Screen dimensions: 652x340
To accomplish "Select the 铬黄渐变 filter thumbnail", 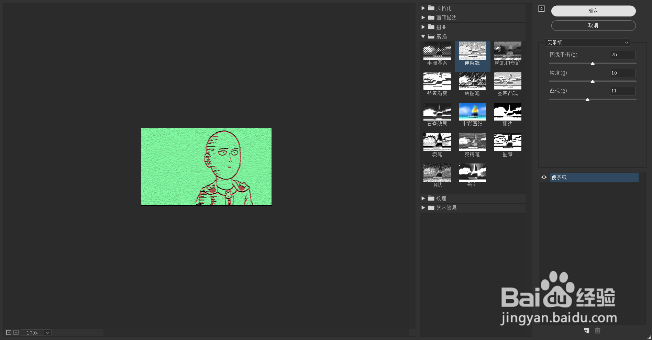I will coord(437,81).
